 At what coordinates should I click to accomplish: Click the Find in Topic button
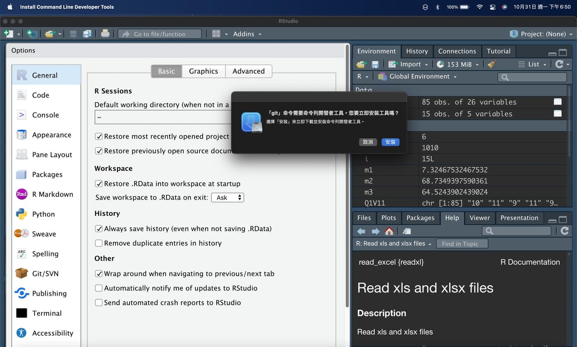462,243
